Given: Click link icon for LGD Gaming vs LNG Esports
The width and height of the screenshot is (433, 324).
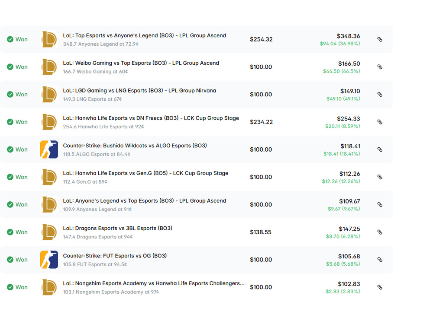Looking at the screenshot, I should pyautogui.click(x=380, y=95).
